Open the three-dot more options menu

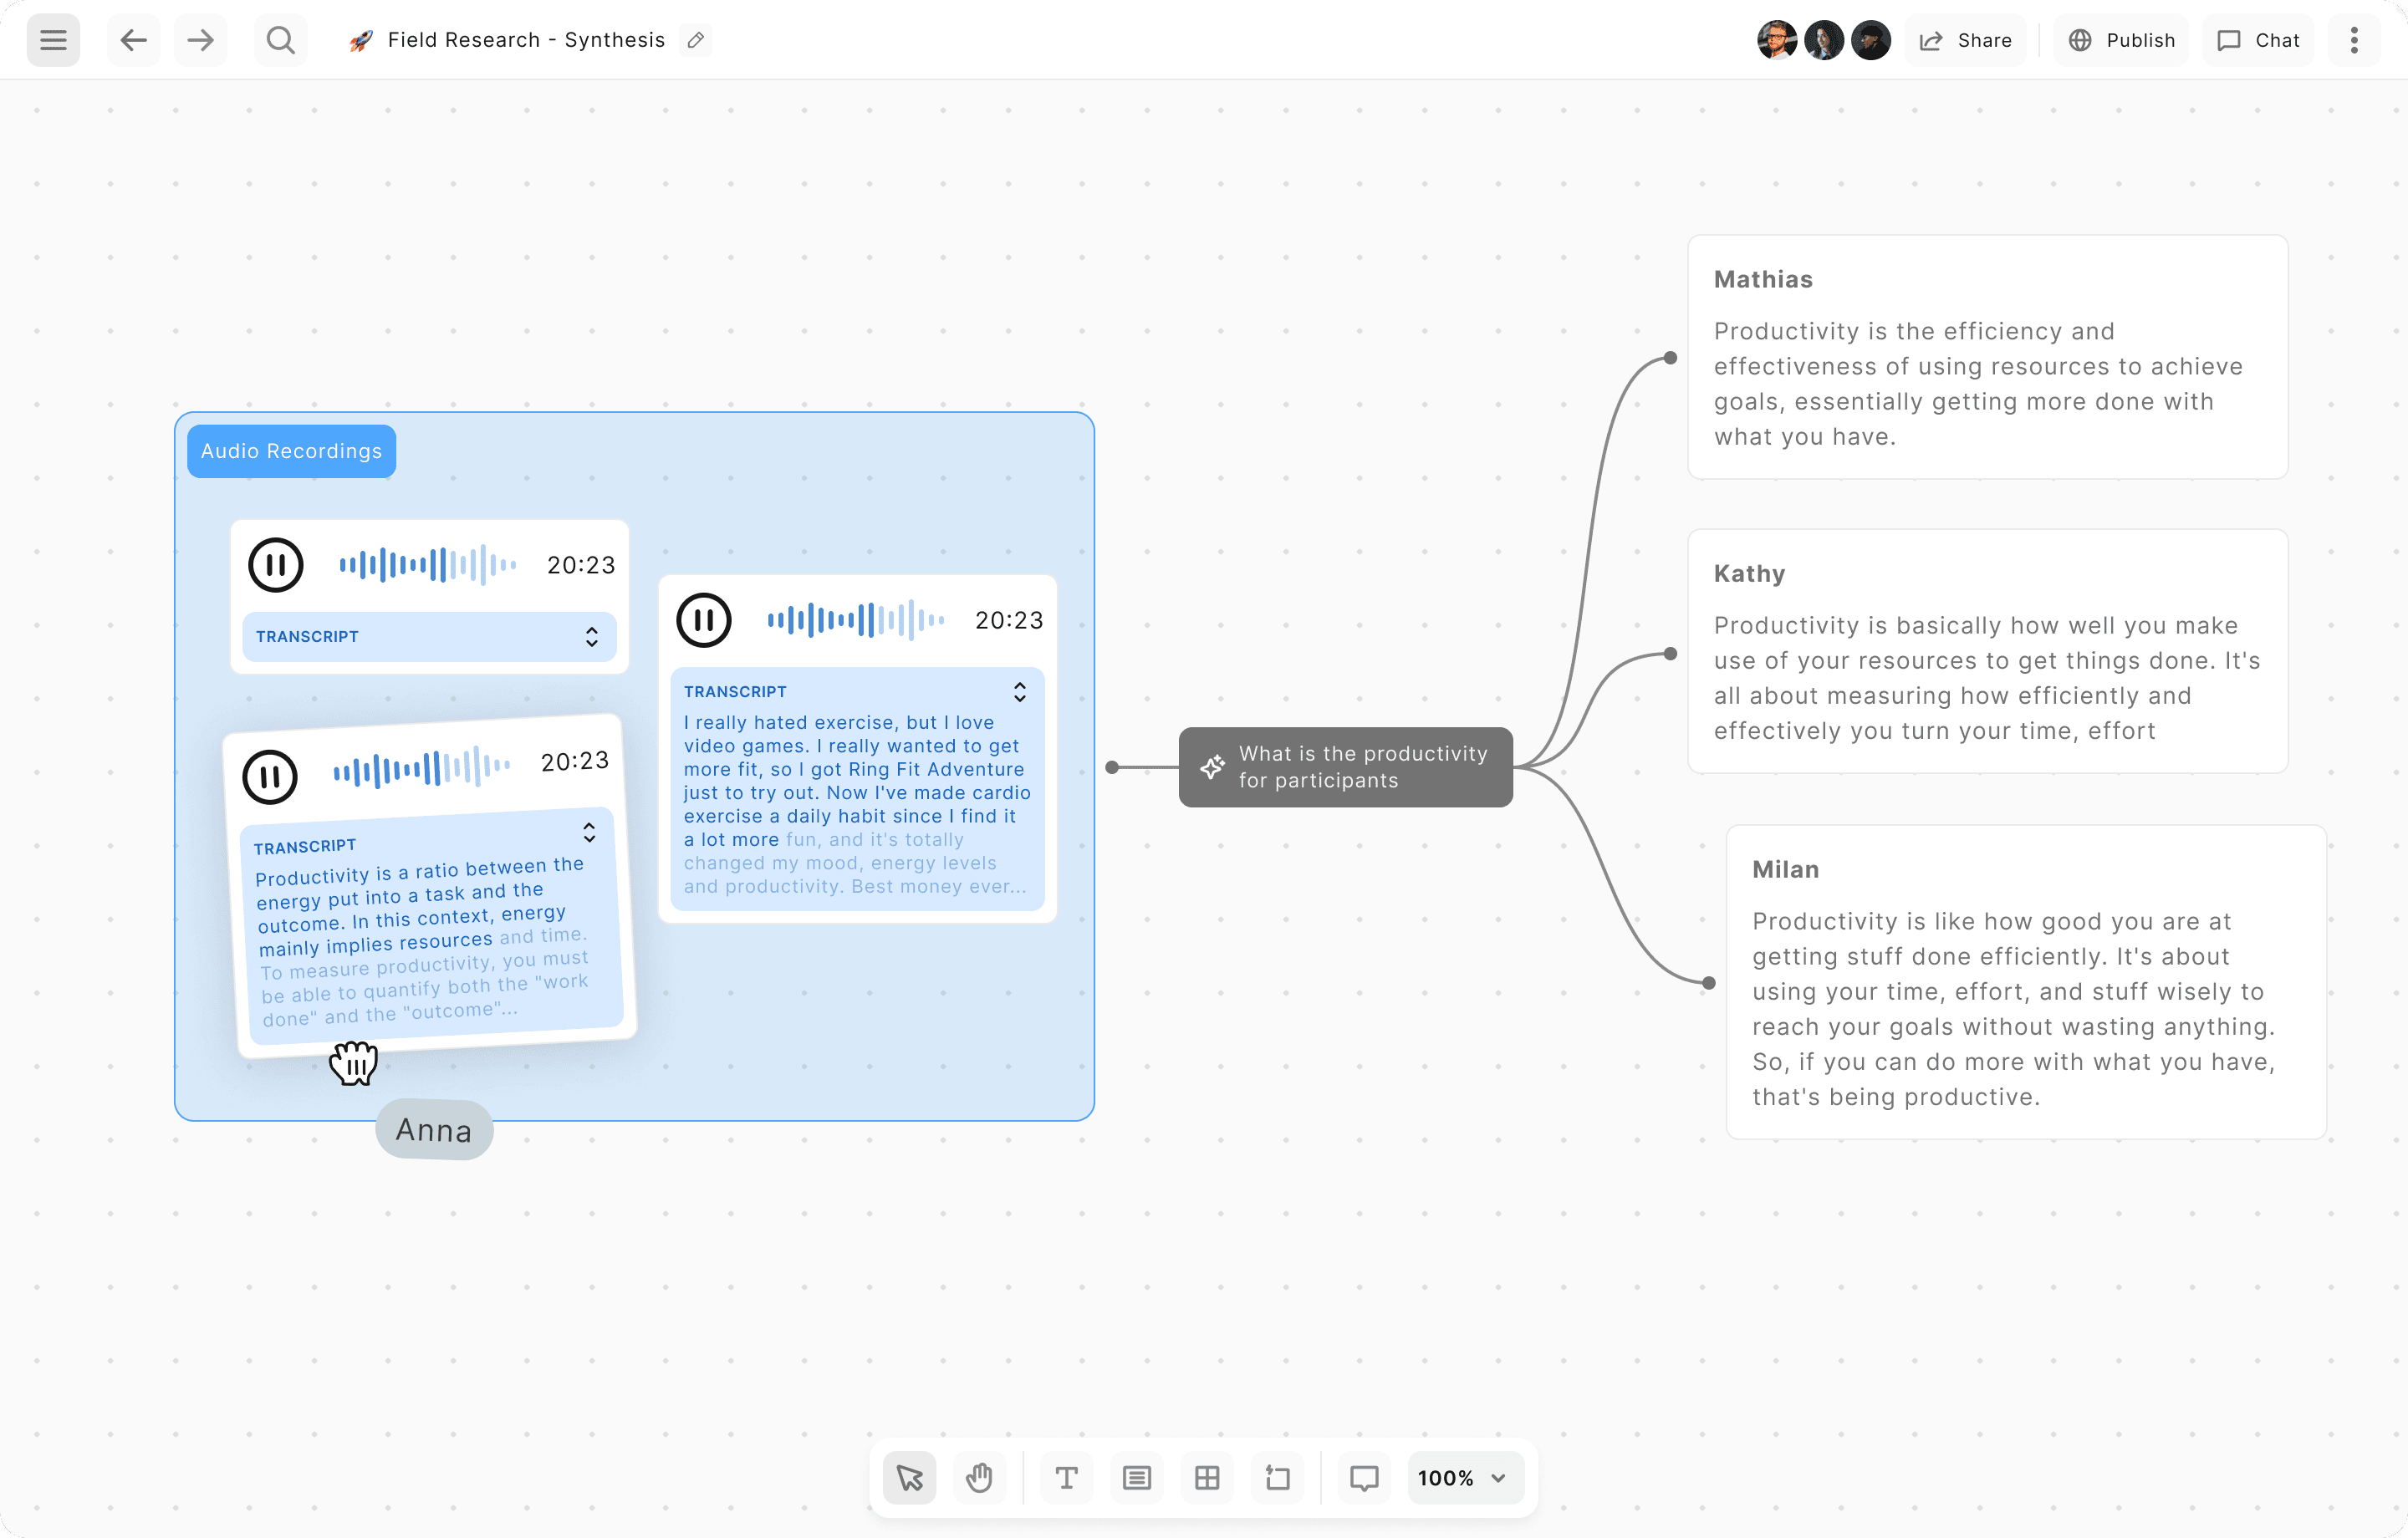coord(2354,40)
